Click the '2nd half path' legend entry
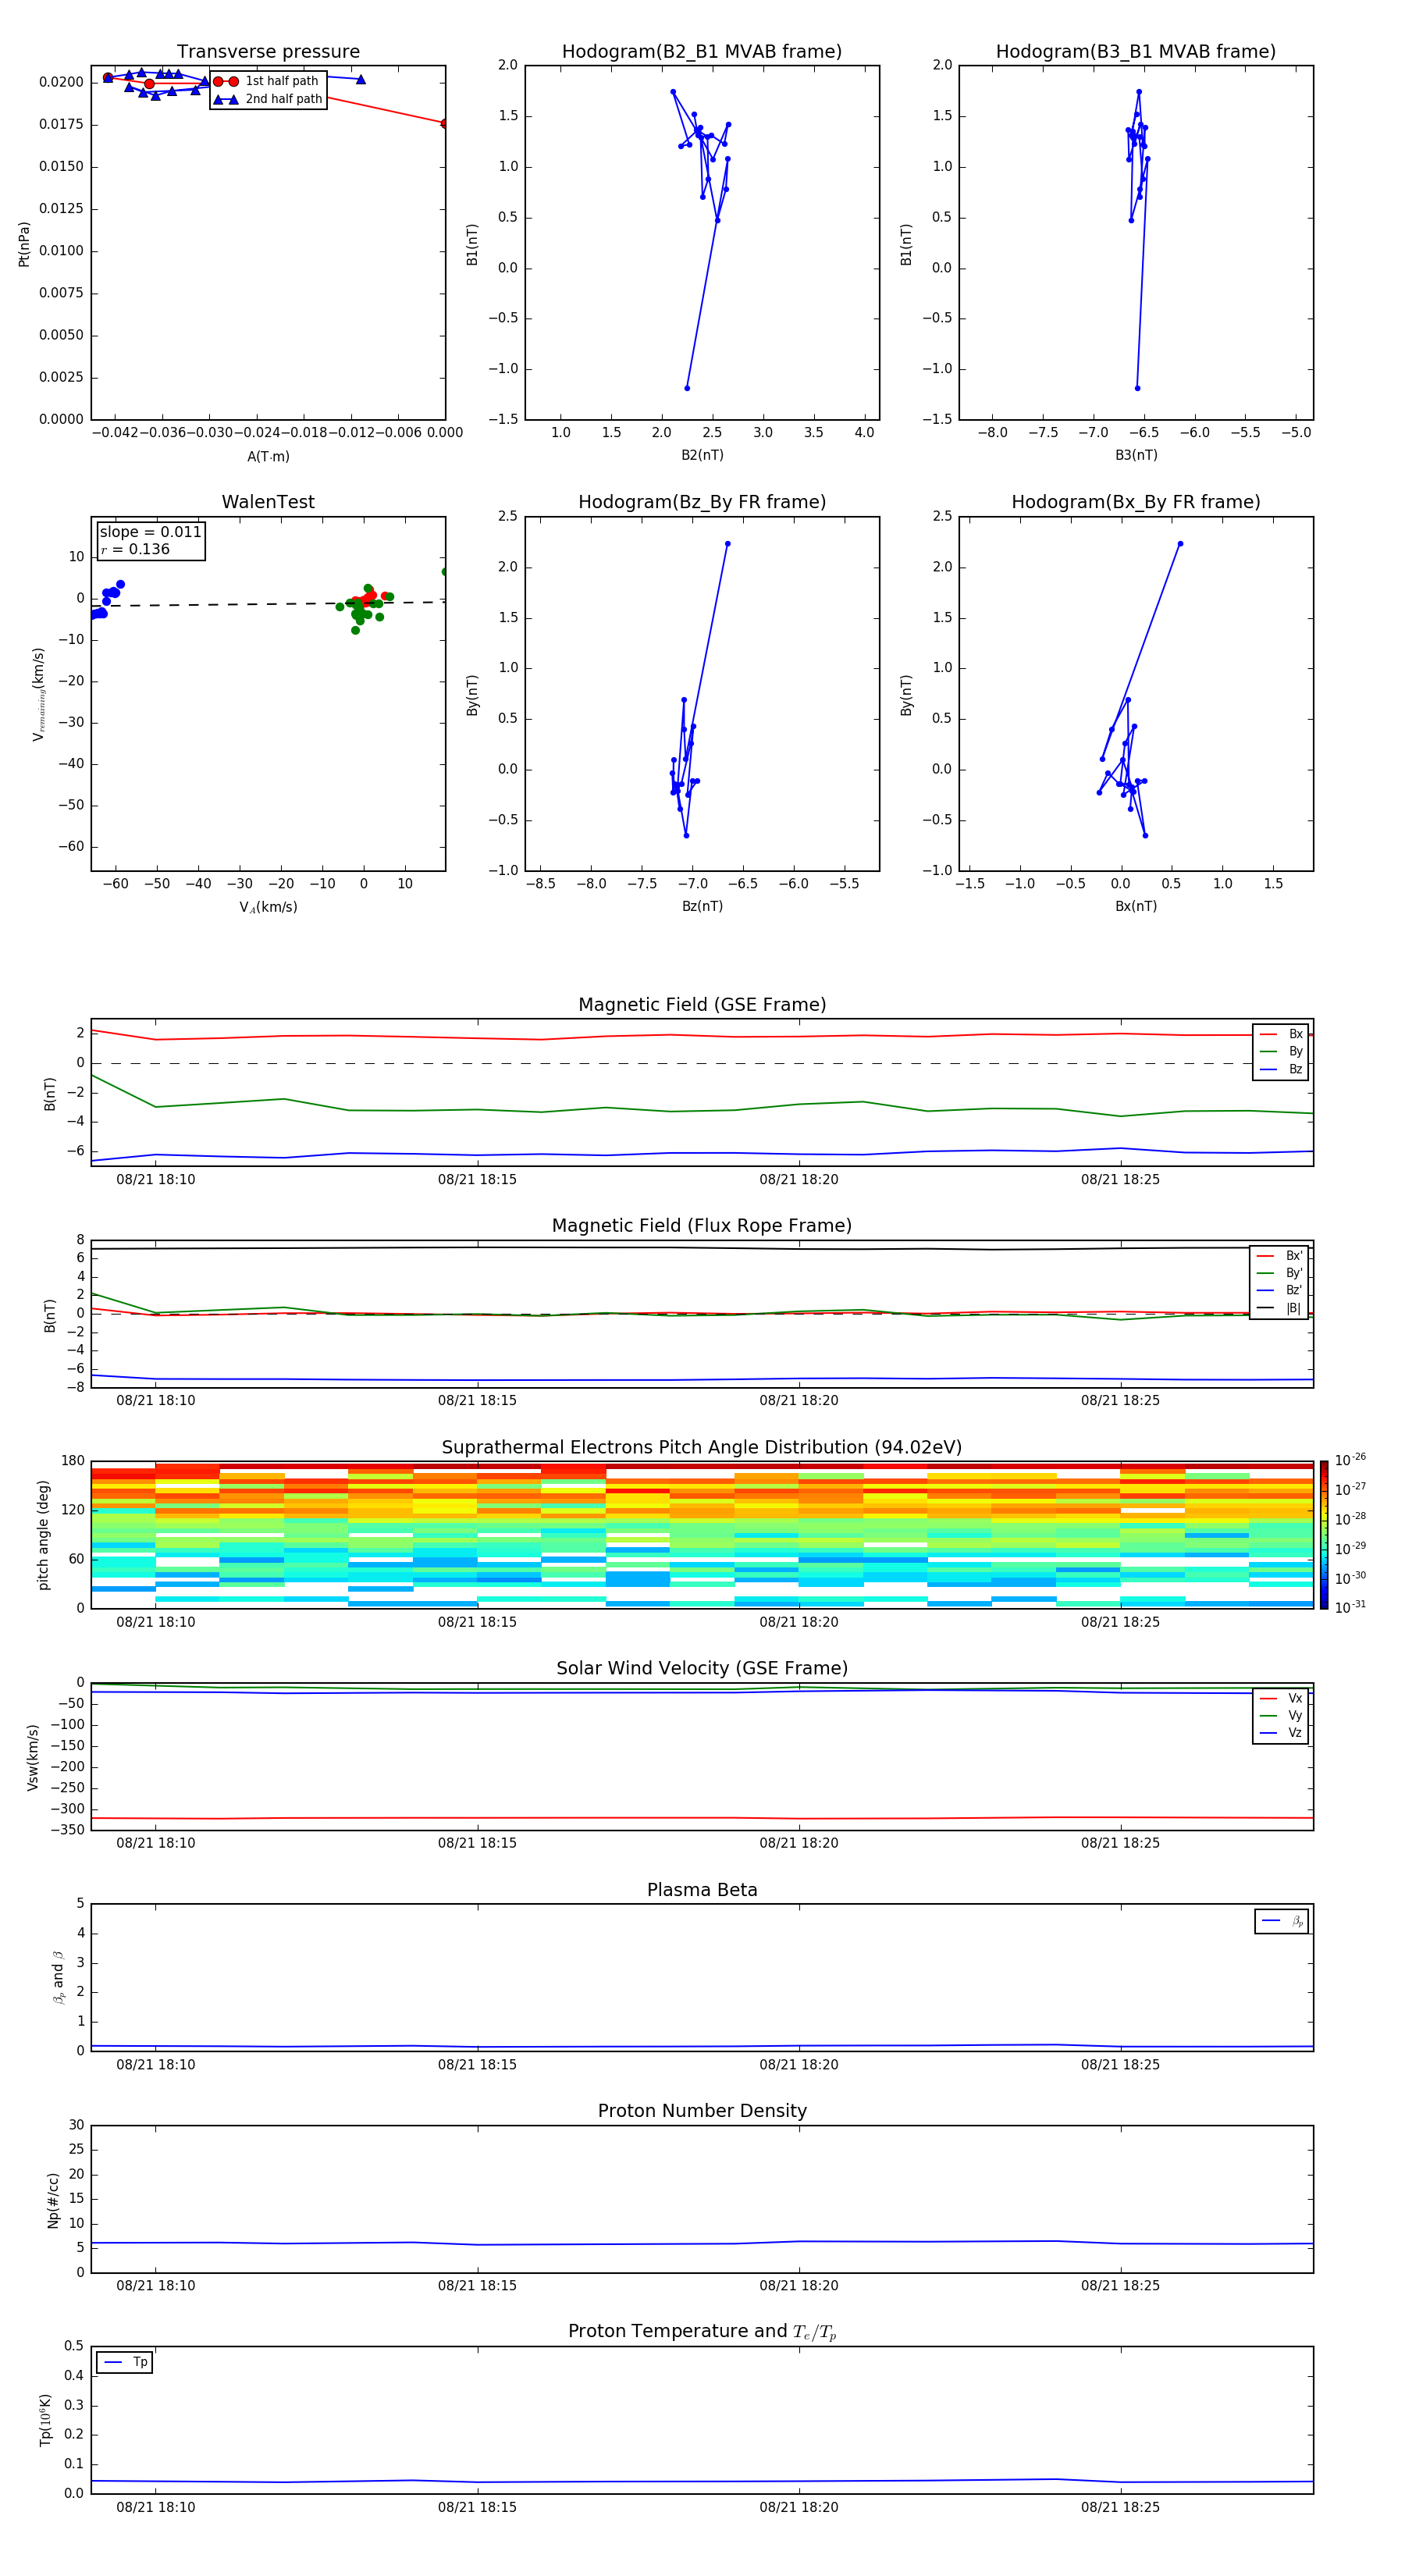This screenshot has height=2576, width=1405. 267,99
